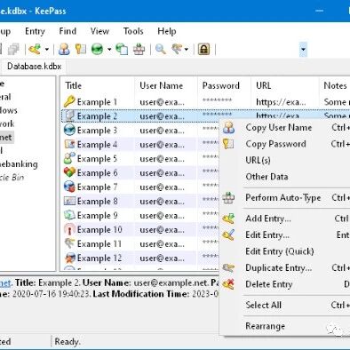
Task: Click the Example 12 title text
Action: click(99, 258)
